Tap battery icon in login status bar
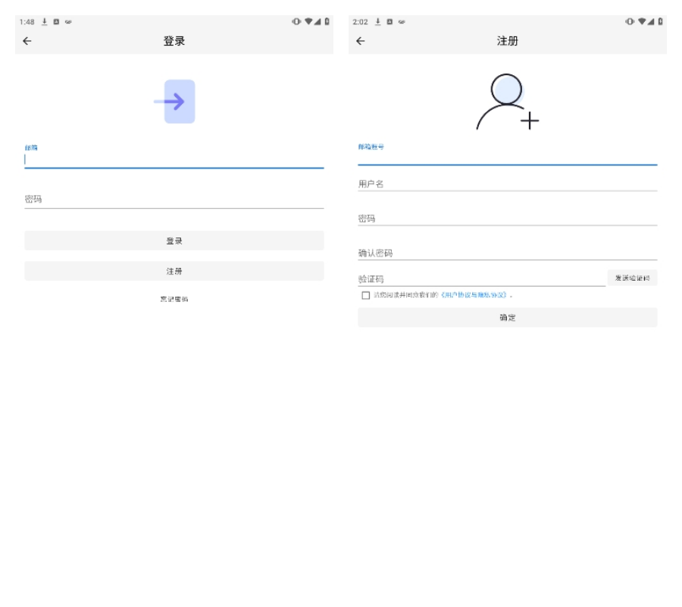The width and height of the screenshot is (682, 607). (x=327, y=21)
